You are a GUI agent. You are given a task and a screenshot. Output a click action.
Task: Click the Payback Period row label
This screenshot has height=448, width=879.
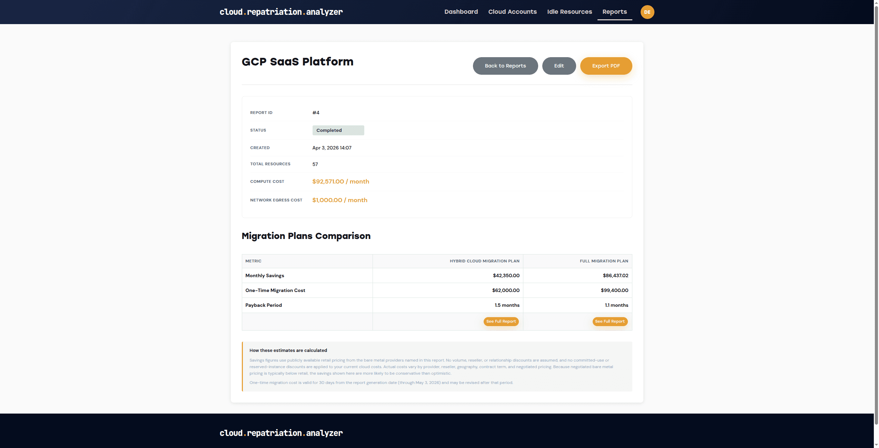(x=264, y=305)
